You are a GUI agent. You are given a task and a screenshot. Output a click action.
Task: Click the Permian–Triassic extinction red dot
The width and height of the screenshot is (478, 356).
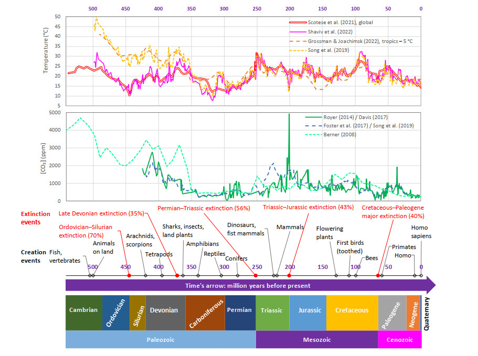click(x=256, y=275)
